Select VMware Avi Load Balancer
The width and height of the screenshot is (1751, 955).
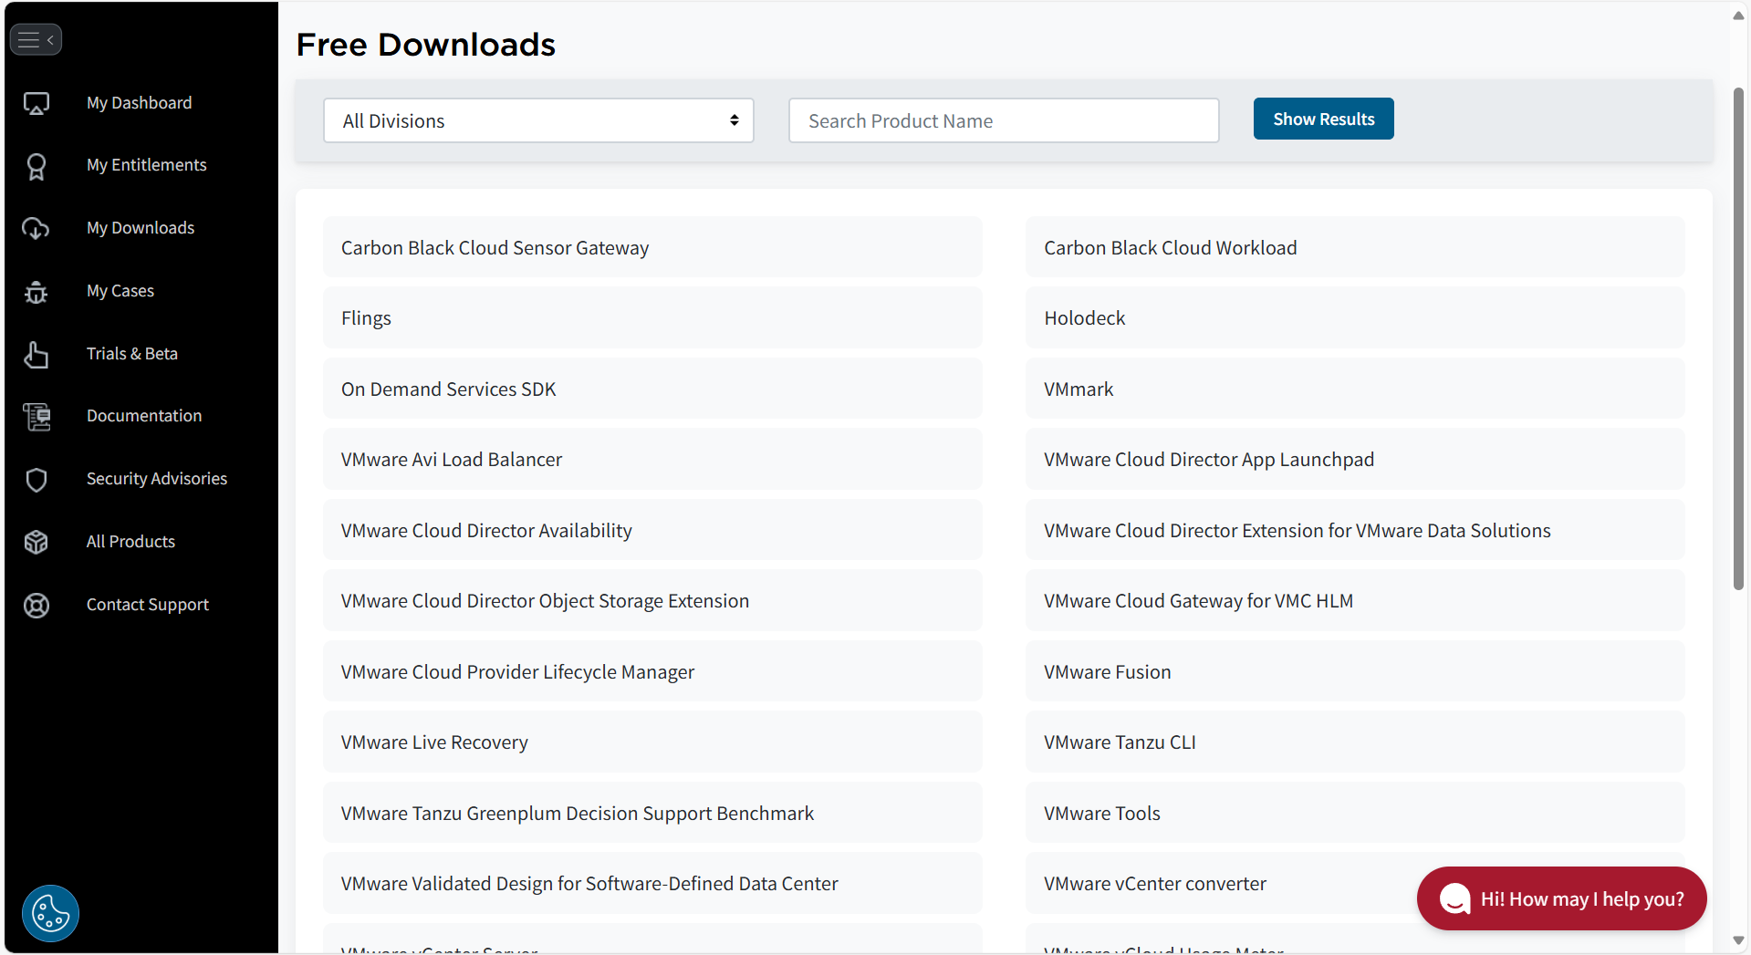[652, 459]
